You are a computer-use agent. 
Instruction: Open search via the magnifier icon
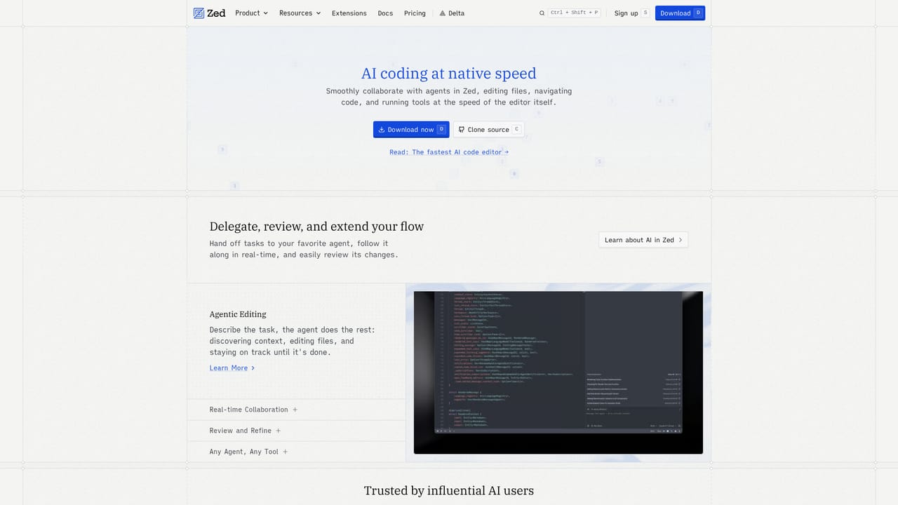(x=542, y=13)
